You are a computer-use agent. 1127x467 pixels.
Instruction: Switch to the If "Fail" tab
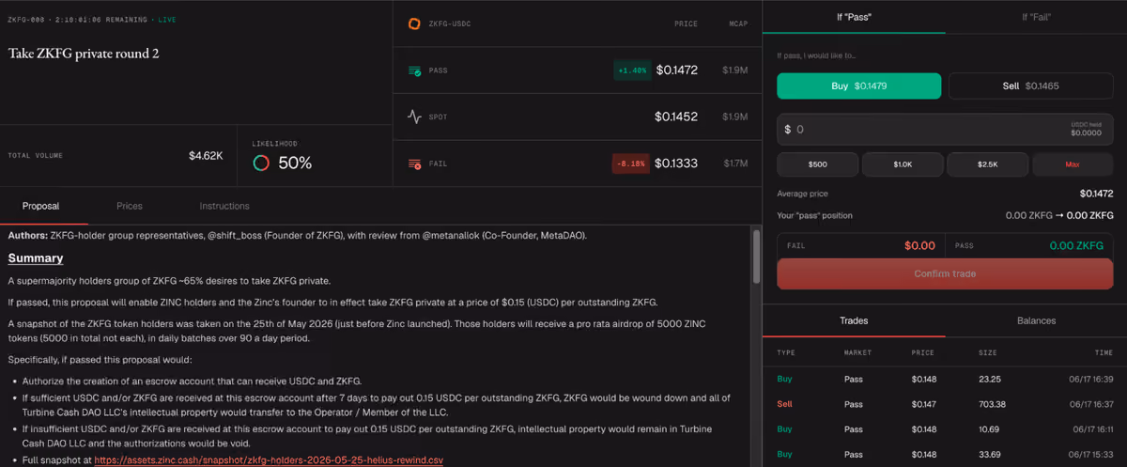click(x=1036, y=17)
